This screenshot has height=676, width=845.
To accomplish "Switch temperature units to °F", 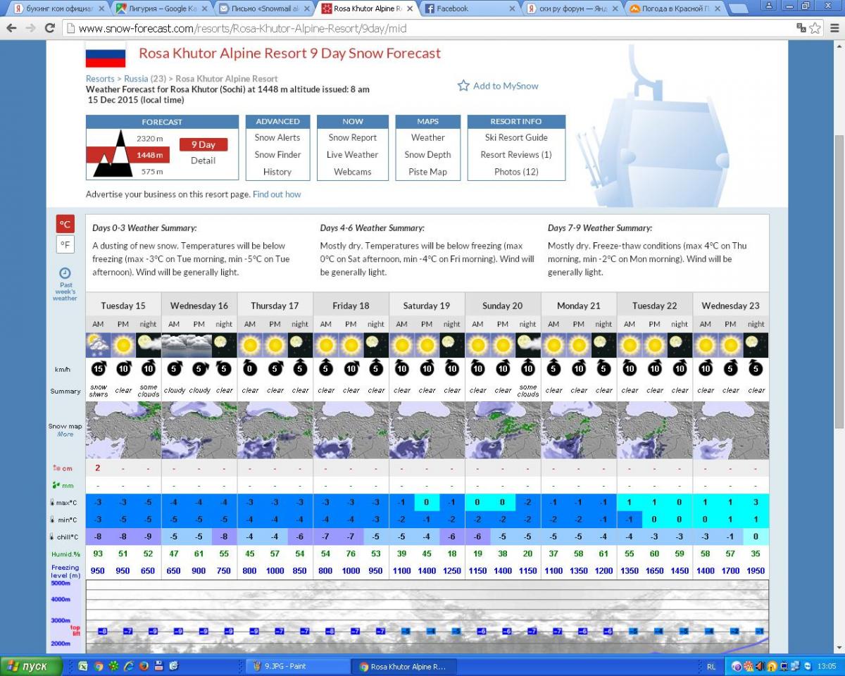I will tap(65, 244).
